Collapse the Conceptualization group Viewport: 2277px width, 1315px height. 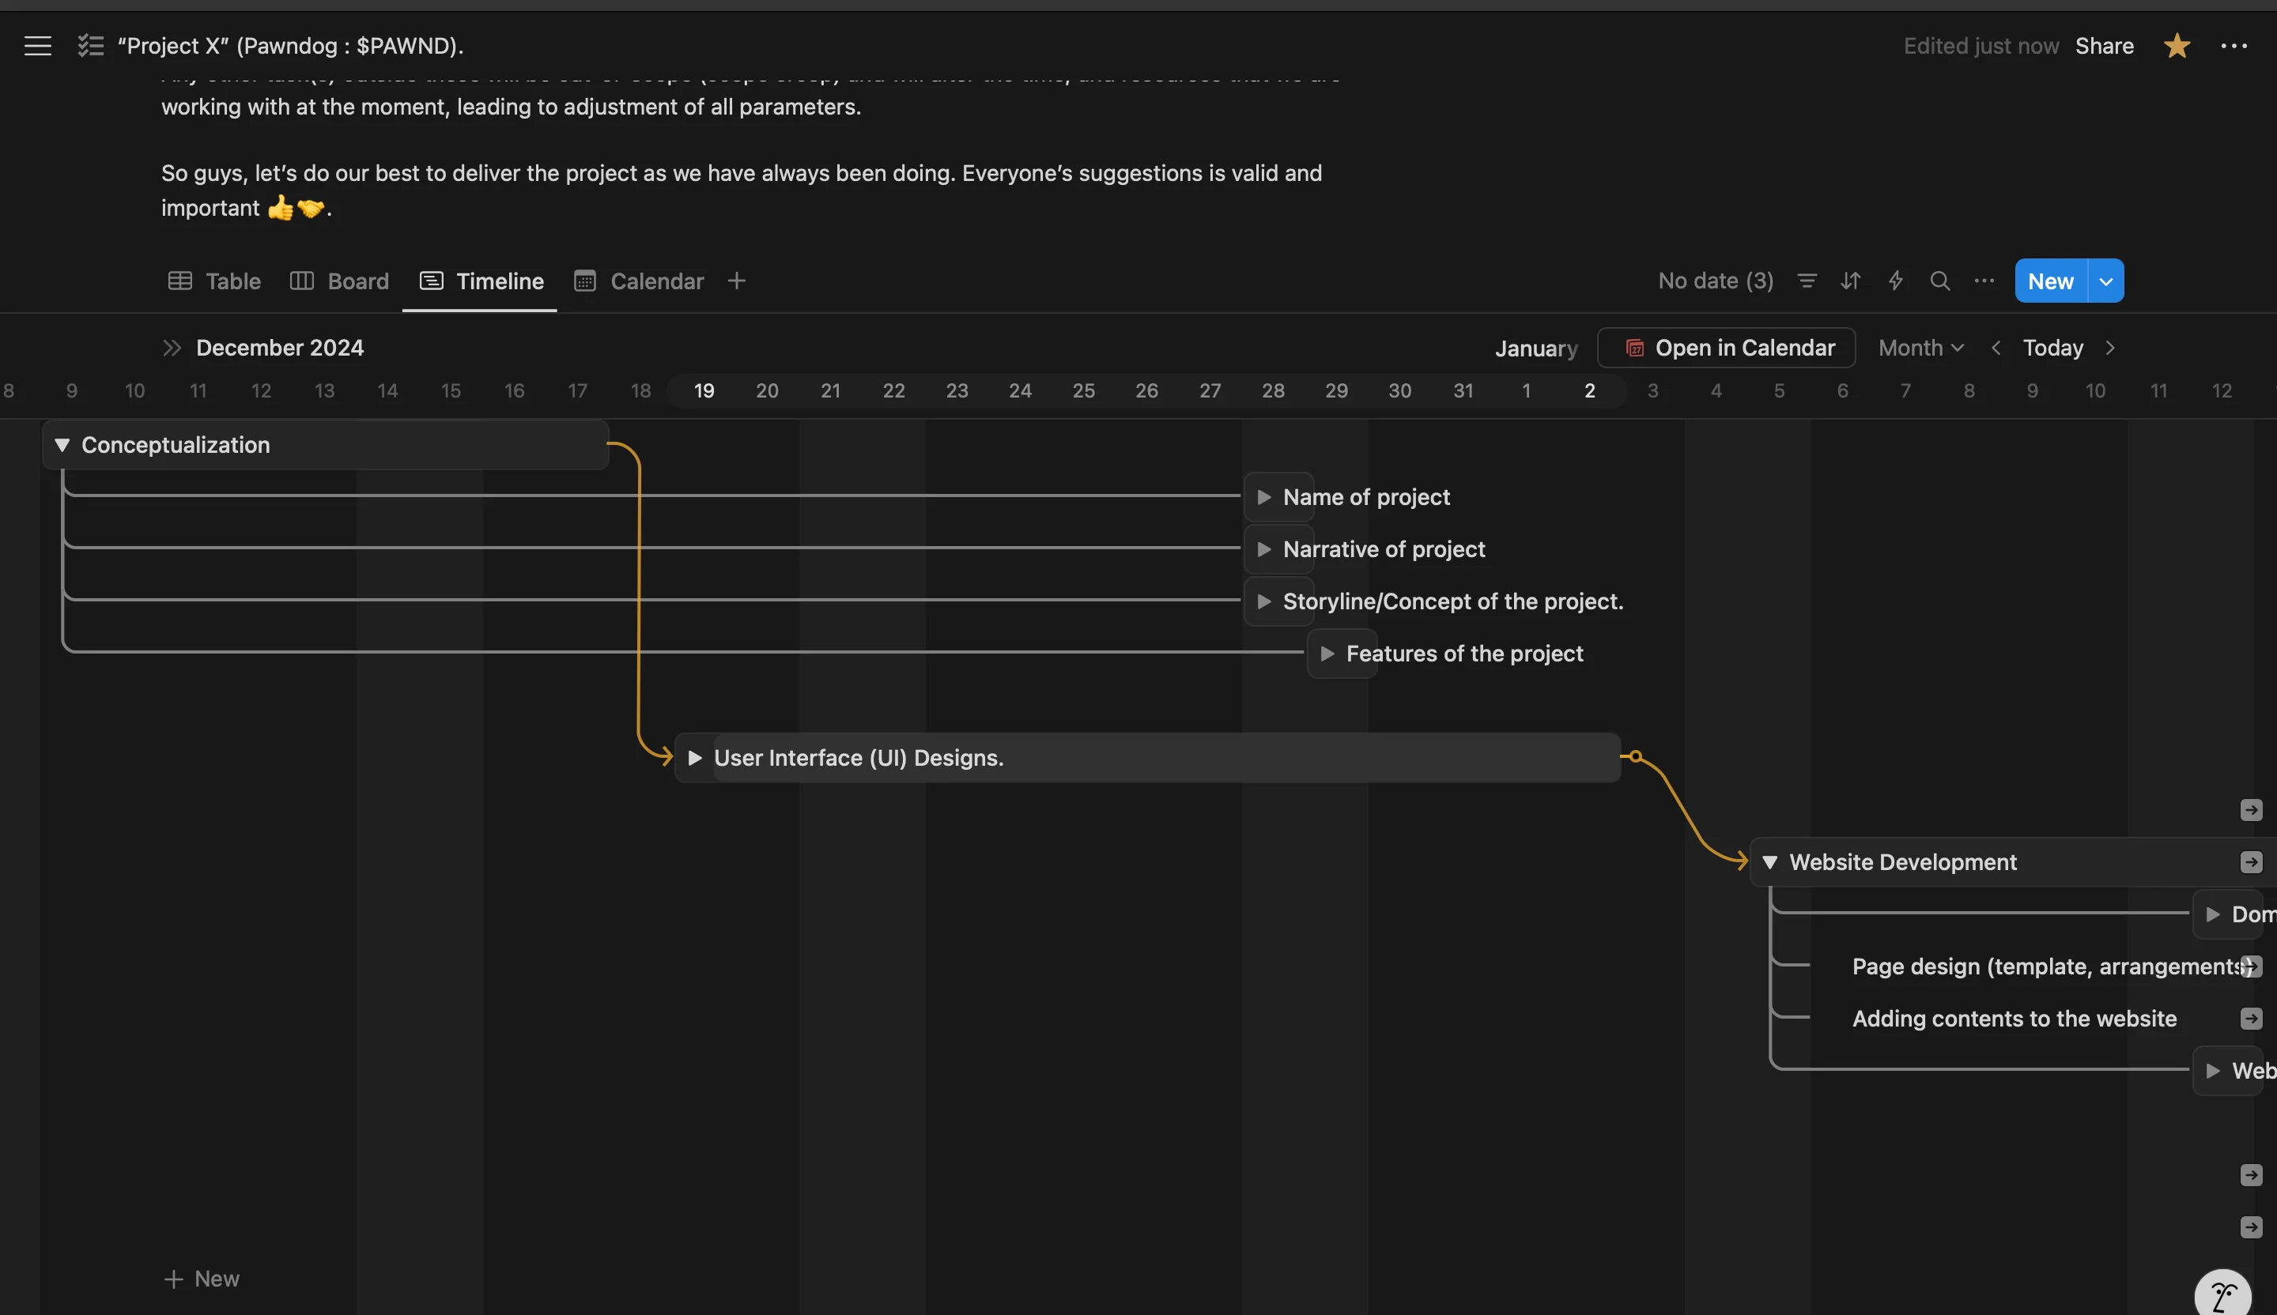coord(62,444)
